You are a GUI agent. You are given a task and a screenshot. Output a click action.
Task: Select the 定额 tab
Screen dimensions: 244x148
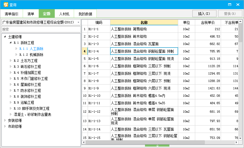tap(47, 14)
